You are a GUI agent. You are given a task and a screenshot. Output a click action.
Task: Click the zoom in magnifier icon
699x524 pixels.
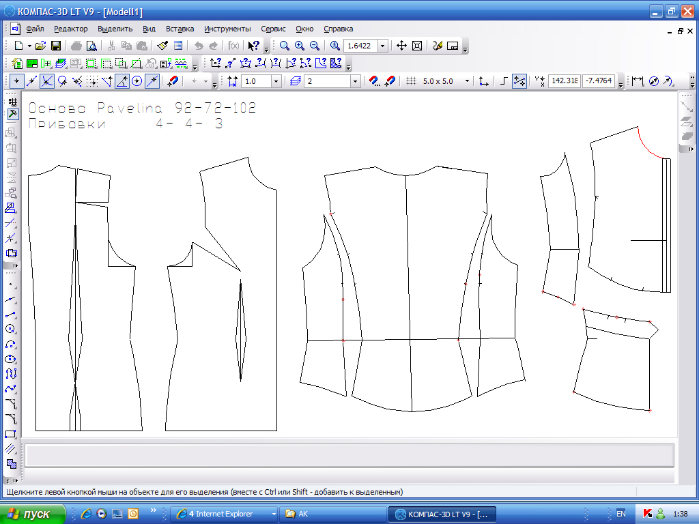tap(300, 46)
